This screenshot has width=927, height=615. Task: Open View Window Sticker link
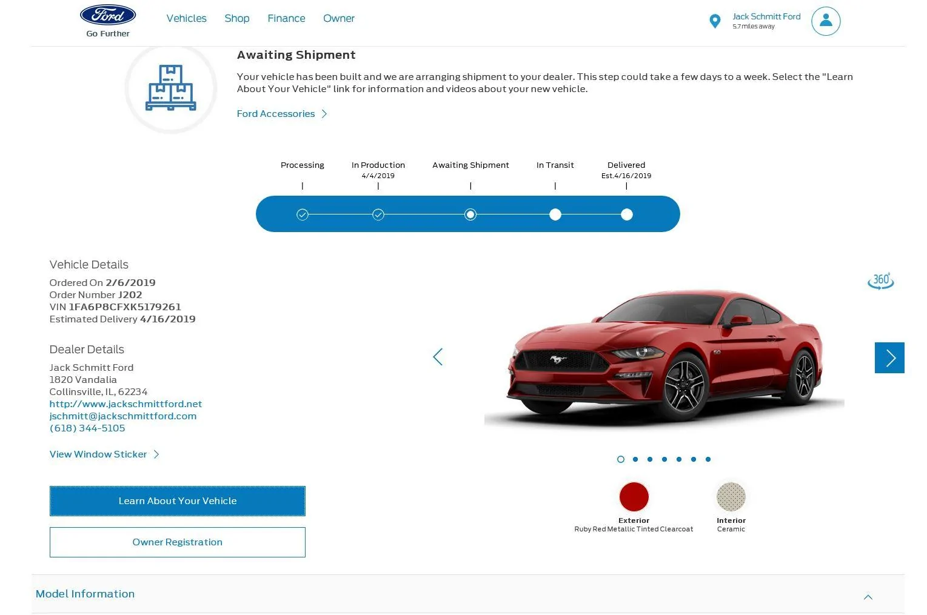pos(98,454)
